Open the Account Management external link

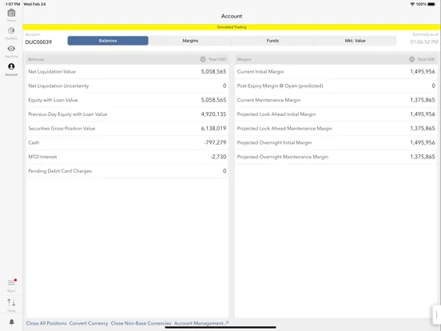[x=201, y=323]
